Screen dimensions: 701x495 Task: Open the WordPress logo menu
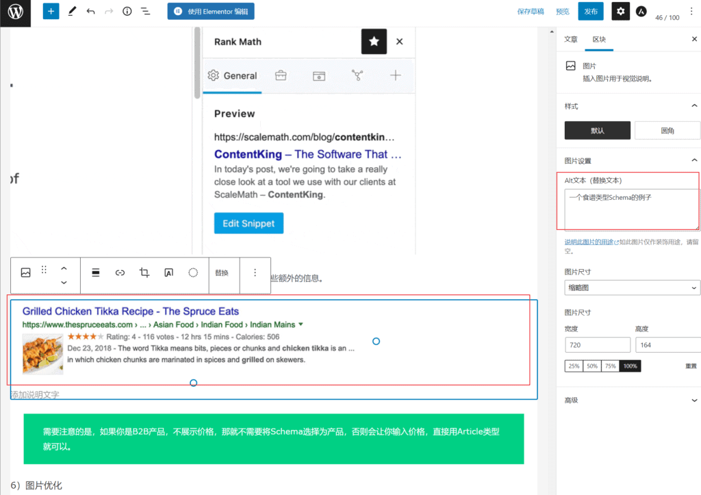tap(15, 12)
